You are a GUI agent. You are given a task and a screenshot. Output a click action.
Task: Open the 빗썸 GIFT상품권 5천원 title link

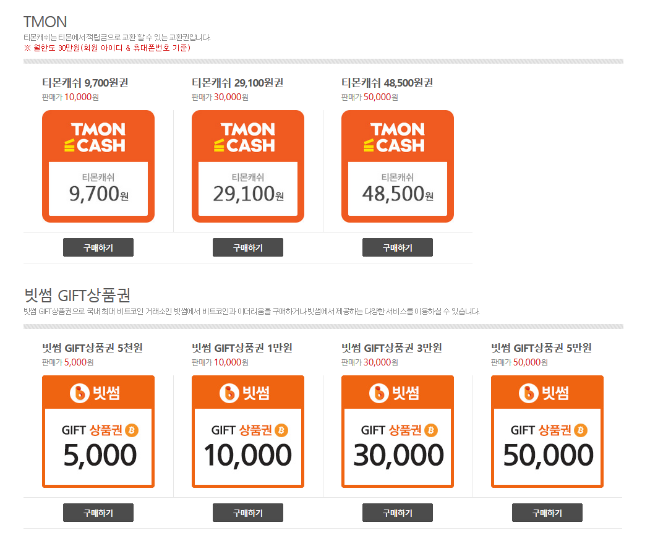92,348
